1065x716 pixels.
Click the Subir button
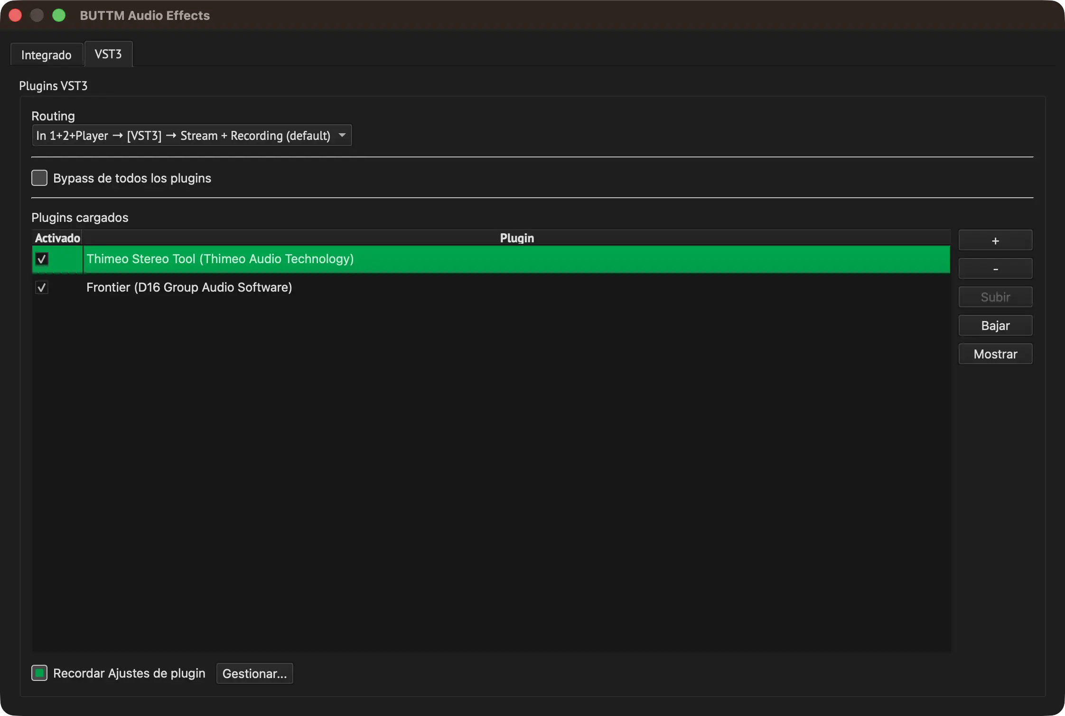click(995, 297)
